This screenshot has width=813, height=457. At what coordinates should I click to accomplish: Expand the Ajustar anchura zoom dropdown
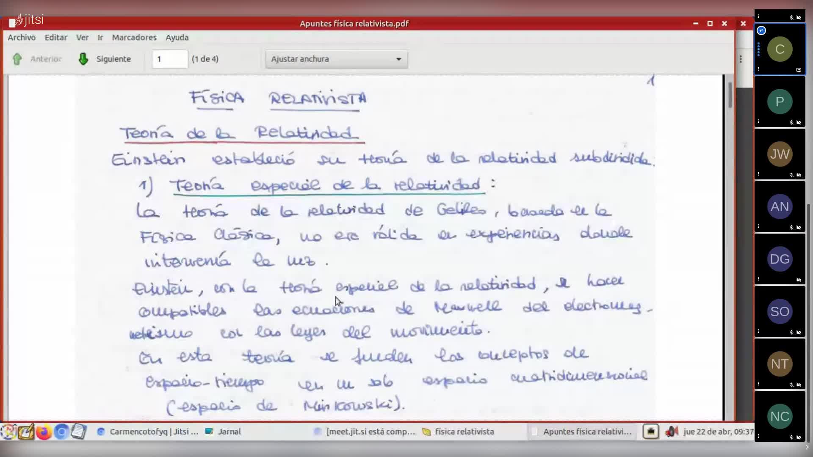[x=337, y=59]
